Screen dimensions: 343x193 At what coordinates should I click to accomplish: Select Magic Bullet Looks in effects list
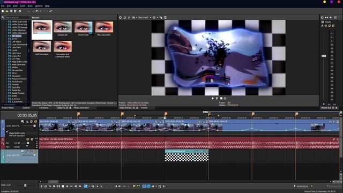[x=19, y=62]
